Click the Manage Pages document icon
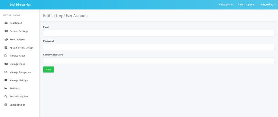 (6, 56)
